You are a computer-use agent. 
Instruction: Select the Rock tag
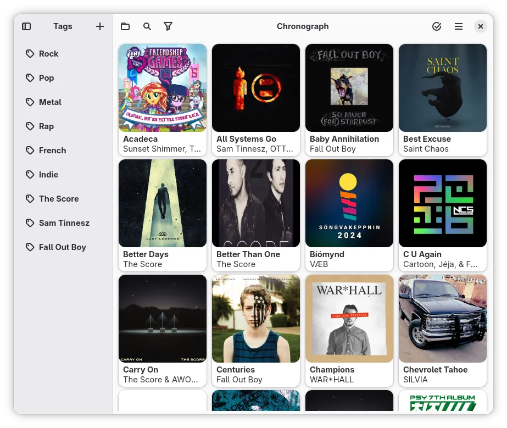click(x=63, y=54)
